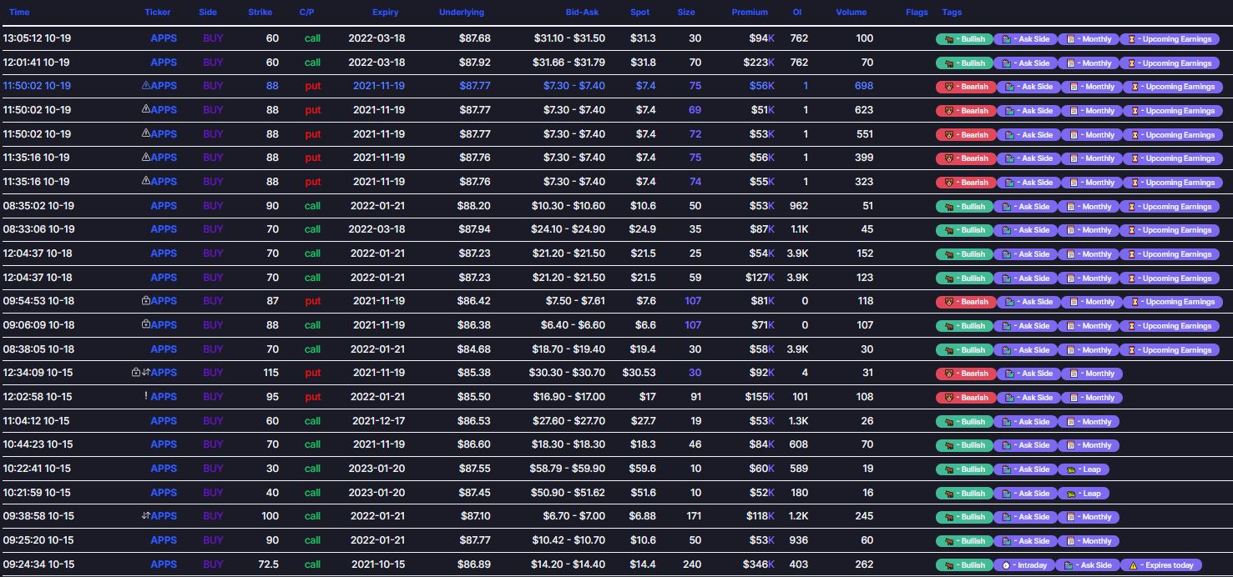Screen dimensions: 1233x577
Task: Click the BUY side in the 10:21:59 row
Action: click(x=213, y=492)
